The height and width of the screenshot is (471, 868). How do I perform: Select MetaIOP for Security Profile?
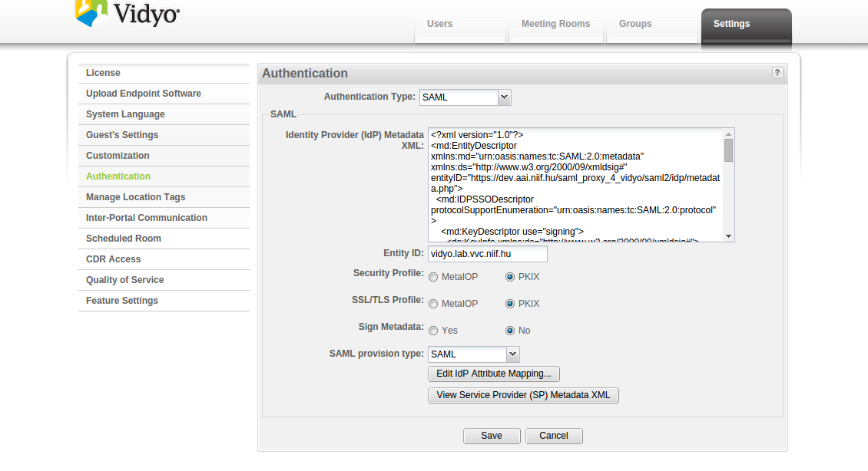click(433, 277)
